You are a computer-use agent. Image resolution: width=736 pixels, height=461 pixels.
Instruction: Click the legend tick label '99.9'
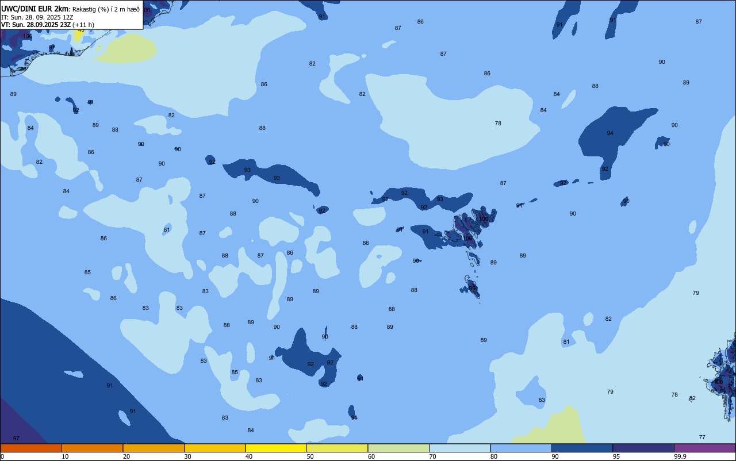point(680,456)
